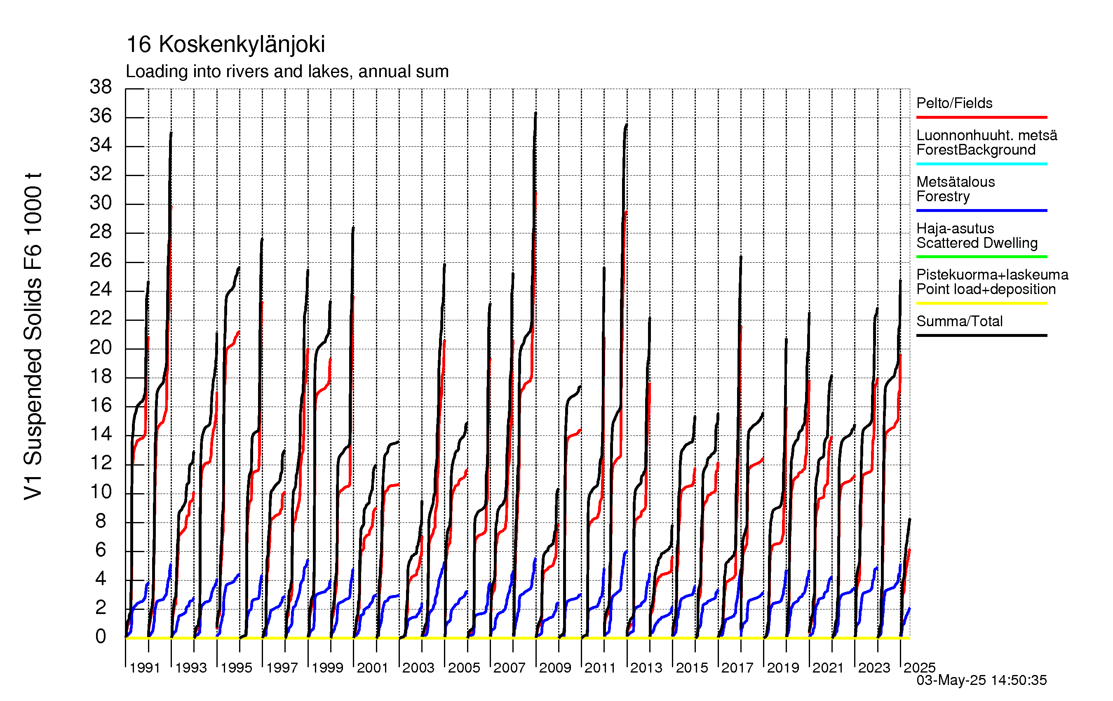Image resolution: width=1113 pixels, height=701 pixels.
Task: Click the x-axis year label 1995
Action: pos(236,668)
